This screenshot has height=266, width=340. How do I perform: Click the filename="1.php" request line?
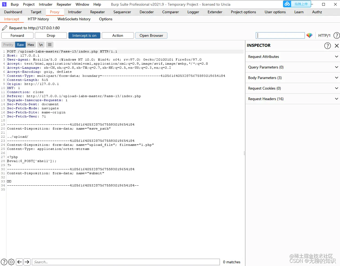click(x=80, y=145)
